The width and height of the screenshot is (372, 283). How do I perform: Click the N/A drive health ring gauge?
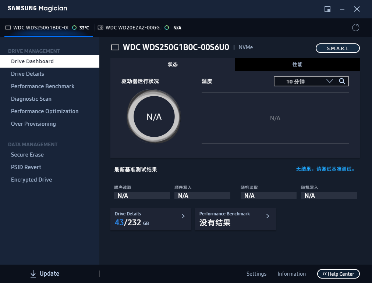tap(154, 117)
